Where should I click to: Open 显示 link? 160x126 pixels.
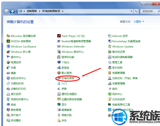64,105
